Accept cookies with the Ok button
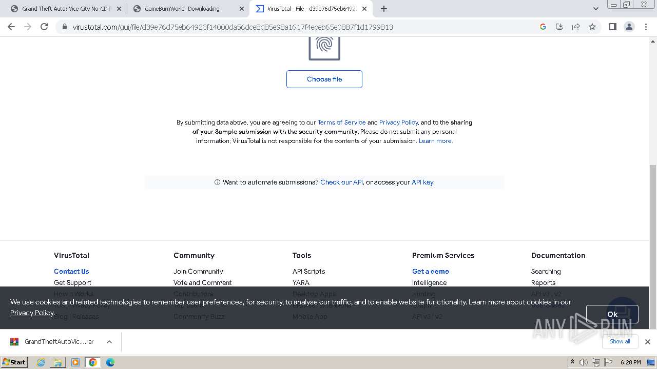 [612, 314]
